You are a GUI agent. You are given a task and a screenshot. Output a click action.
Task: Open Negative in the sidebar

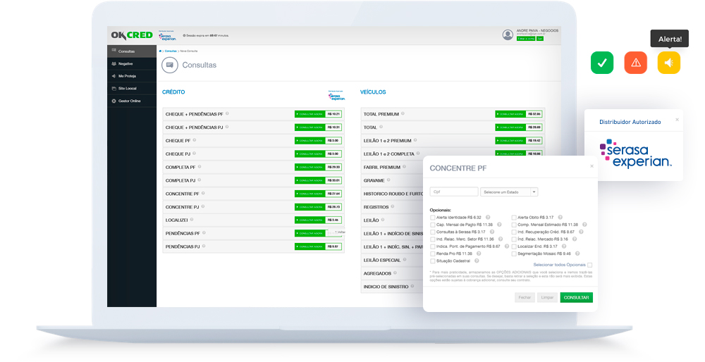[132, 64]
